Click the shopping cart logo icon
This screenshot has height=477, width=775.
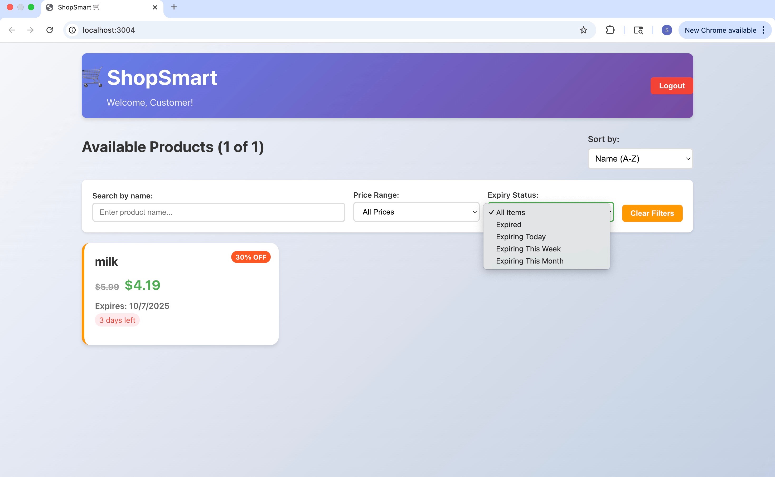point(92,77)
